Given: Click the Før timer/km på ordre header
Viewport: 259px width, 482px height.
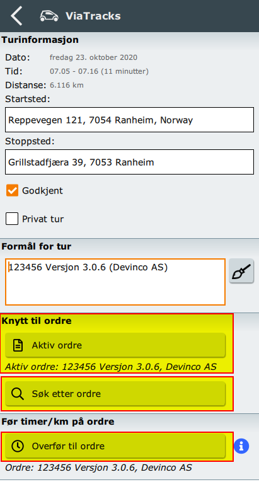Looking at the screenshot, I should pos(58,422).
